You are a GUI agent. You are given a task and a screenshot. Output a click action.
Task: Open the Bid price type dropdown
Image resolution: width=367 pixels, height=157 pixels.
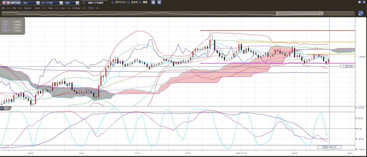click(x=31, y=3)
